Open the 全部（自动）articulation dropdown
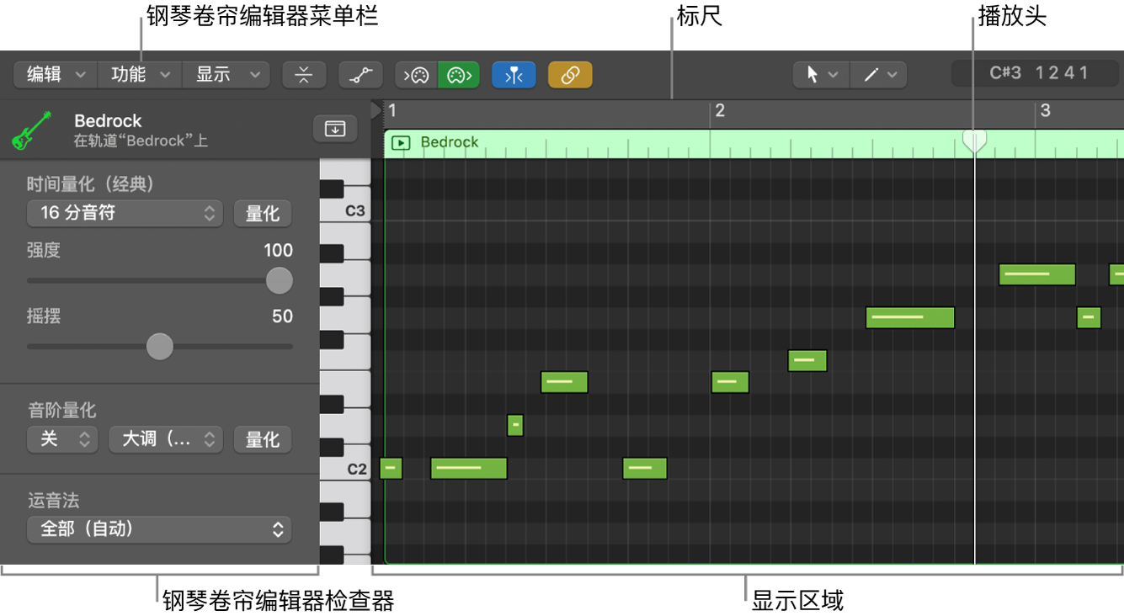 coord(158,529)
